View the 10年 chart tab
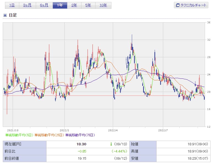The image size is (213, 166). tap(103, 5)
